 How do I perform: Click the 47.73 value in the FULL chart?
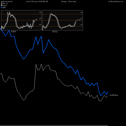click(x=79, y=20)
